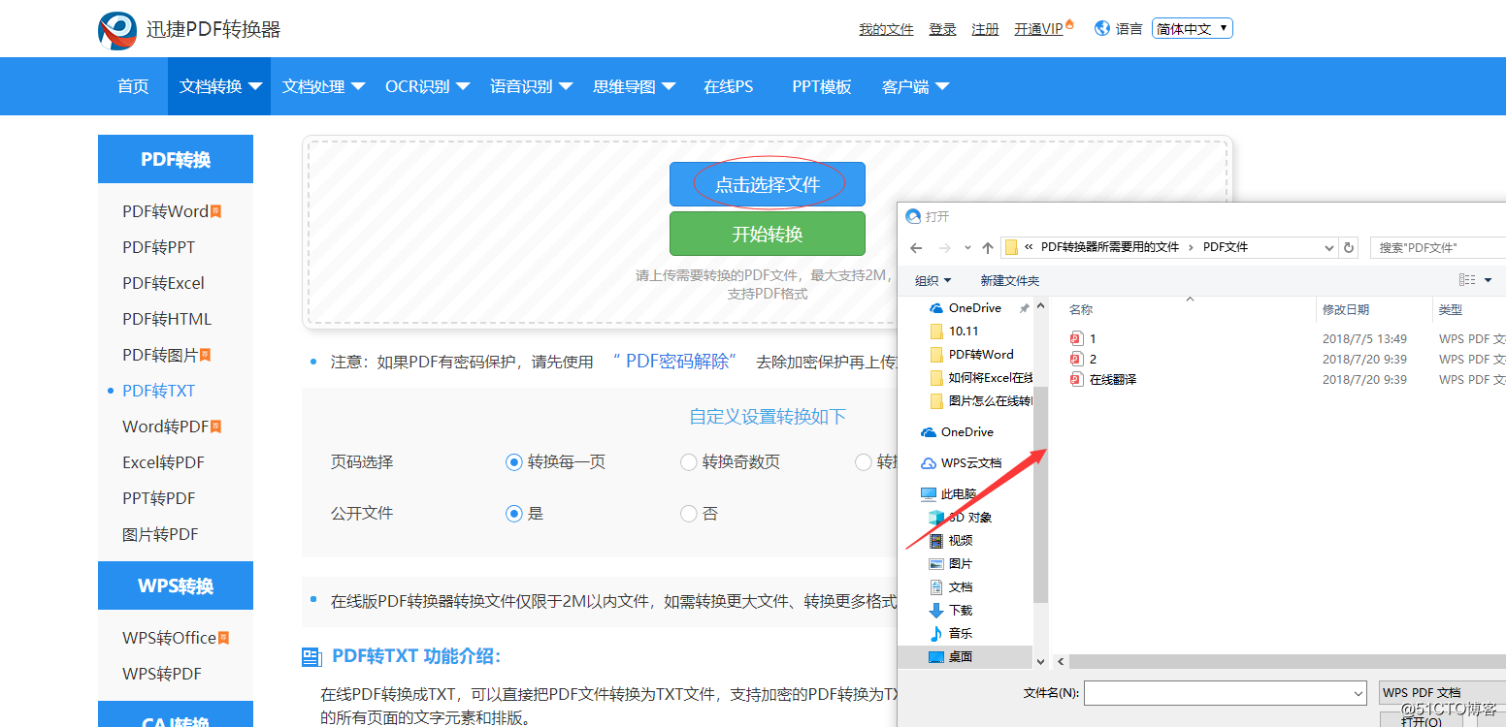1506x727 pixels.
Task: Open 文档 folder in sidebar
Action: coord(951,587)
